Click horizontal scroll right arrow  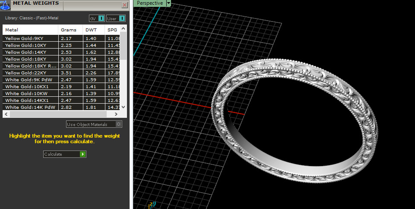[116, 114]
